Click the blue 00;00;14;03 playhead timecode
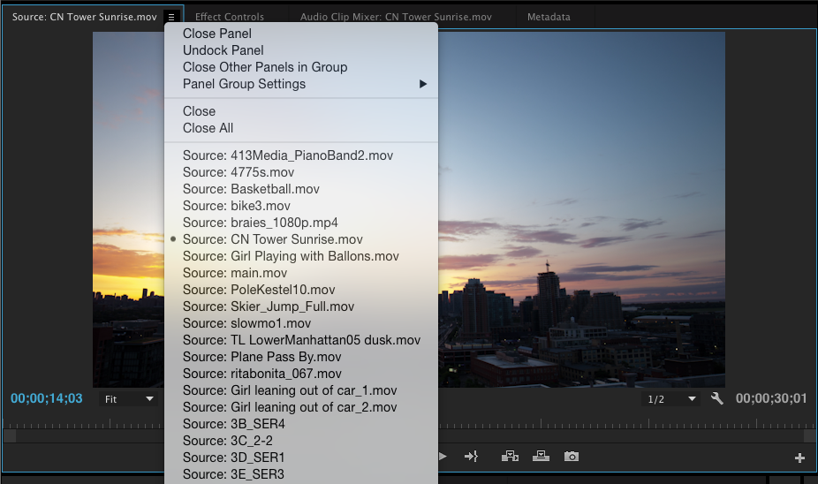The image size is (818, 484). tap(47, 398)
